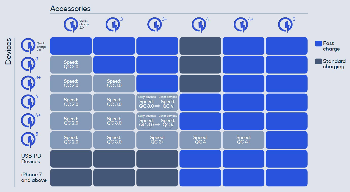Click the Standard charging legend color swatch

click(318, 61)
